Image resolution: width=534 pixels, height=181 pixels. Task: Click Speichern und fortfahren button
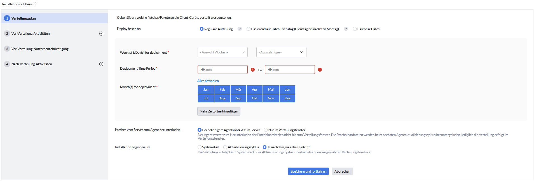point(308,171)
